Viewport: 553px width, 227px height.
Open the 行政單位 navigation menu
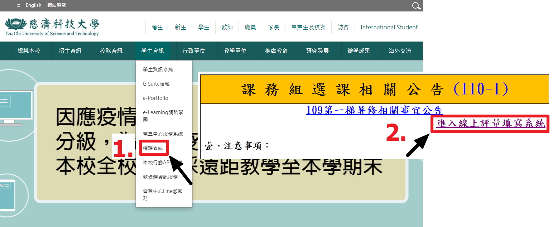click(194, 51)
